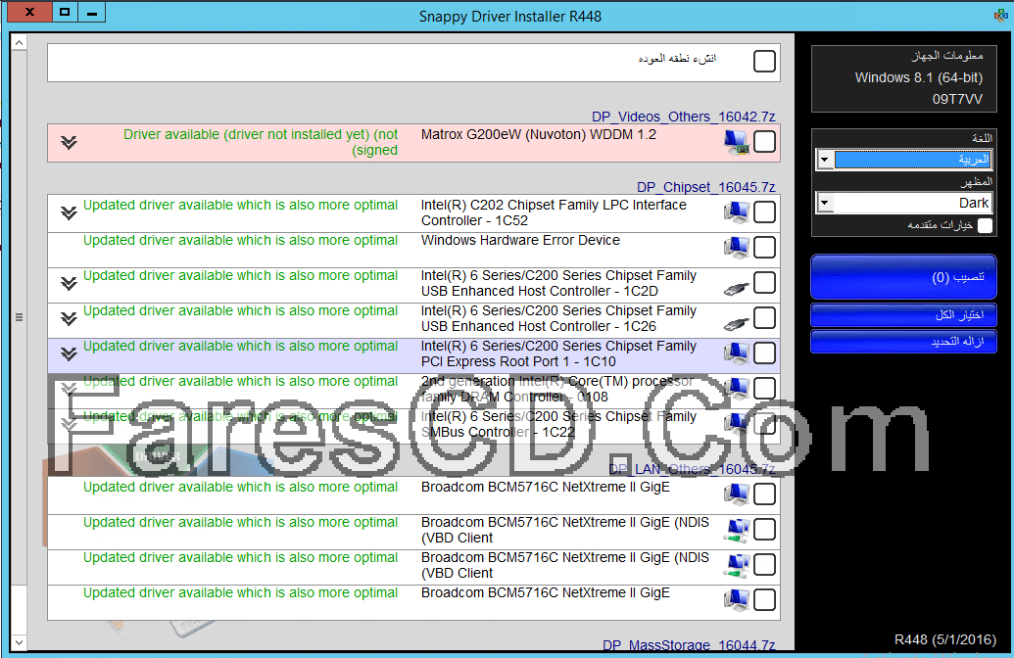Check the Windows Hardware Error Device checkbox

click(764, 248)
